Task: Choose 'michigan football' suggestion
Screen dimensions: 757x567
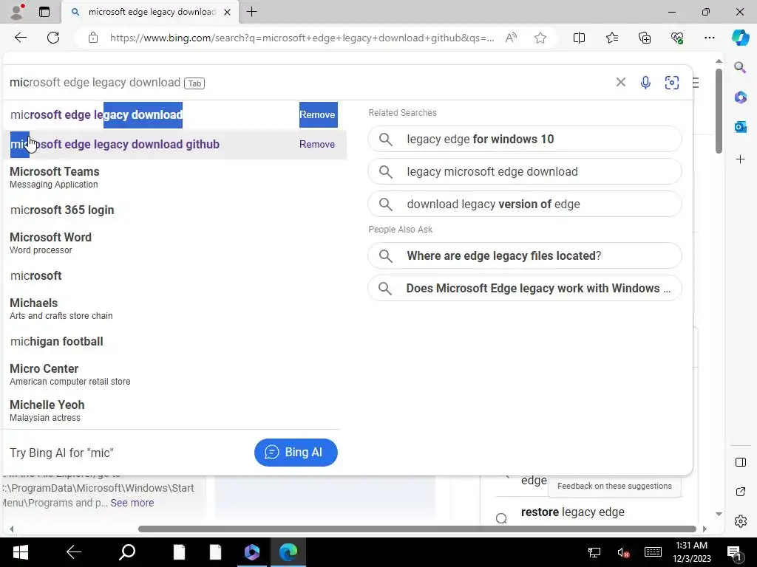Action: pos(174,341)
